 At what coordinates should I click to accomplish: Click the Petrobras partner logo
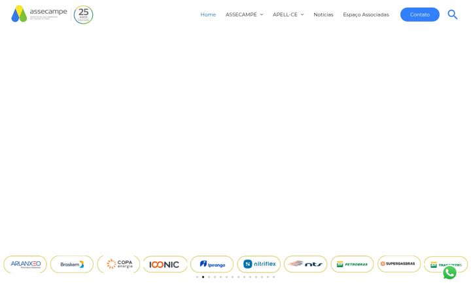(x=352, y=265)
